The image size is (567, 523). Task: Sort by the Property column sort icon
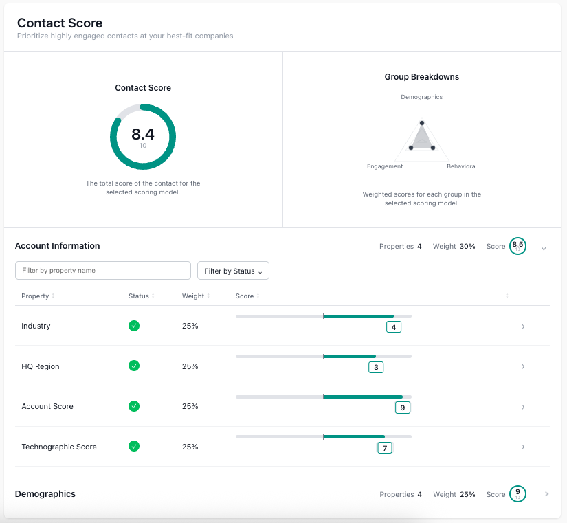click(53, 296)
